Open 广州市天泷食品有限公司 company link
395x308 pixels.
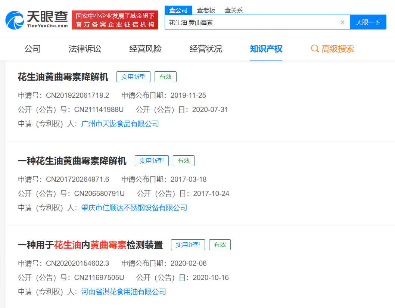point(120,124)
